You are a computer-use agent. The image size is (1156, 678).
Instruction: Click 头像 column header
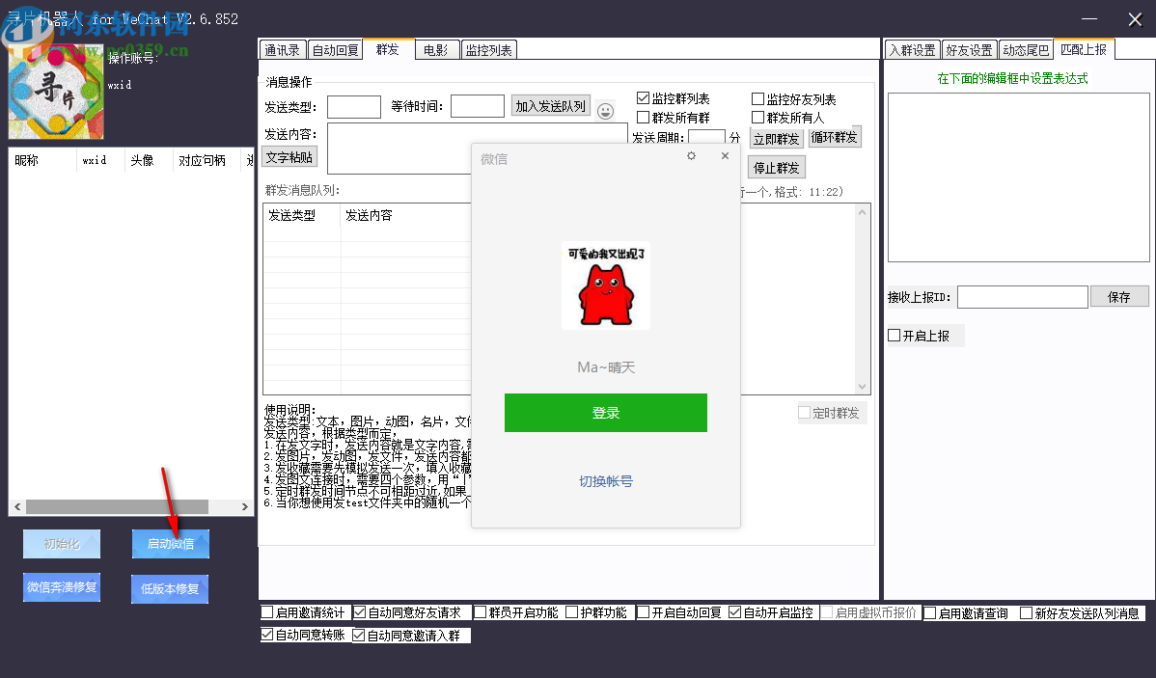tap(149, 161)
